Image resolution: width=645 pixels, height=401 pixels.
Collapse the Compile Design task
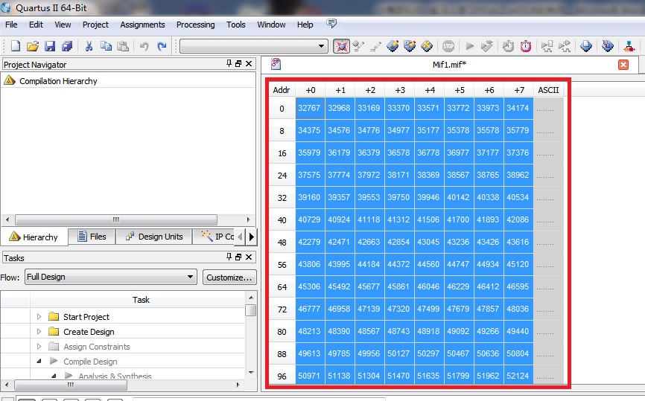[x=39, y=361]
